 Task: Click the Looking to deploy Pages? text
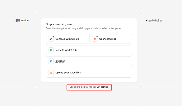click(83, 87)
